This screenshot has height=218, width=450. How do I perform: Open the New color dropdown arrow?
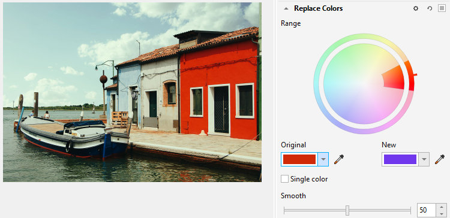pos(424,159)
